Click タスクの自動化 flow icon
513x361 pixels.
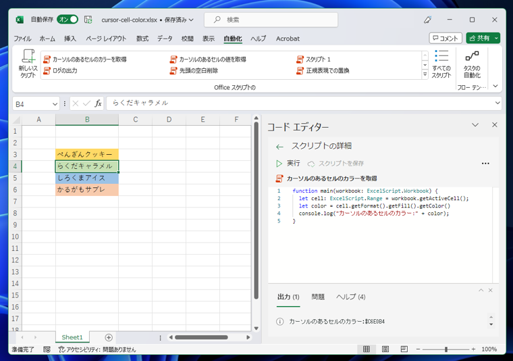[472, 64]
